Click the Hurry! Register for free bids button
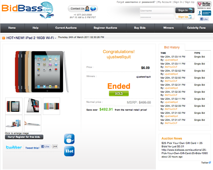This screenshot has height=170, width=213. pyautogui.click(x=24, y=137)
